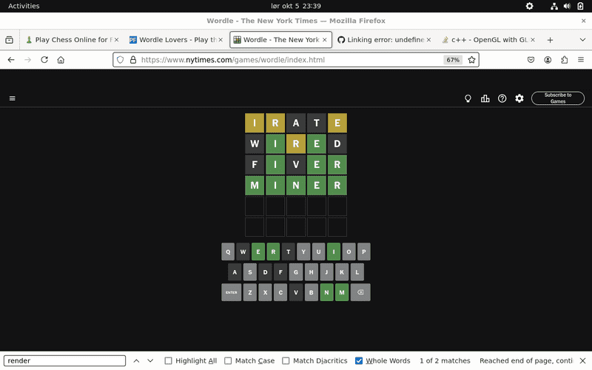592x370 pixels.
Task: Tap the L key on Wordle keyboard
Action: 357,272
